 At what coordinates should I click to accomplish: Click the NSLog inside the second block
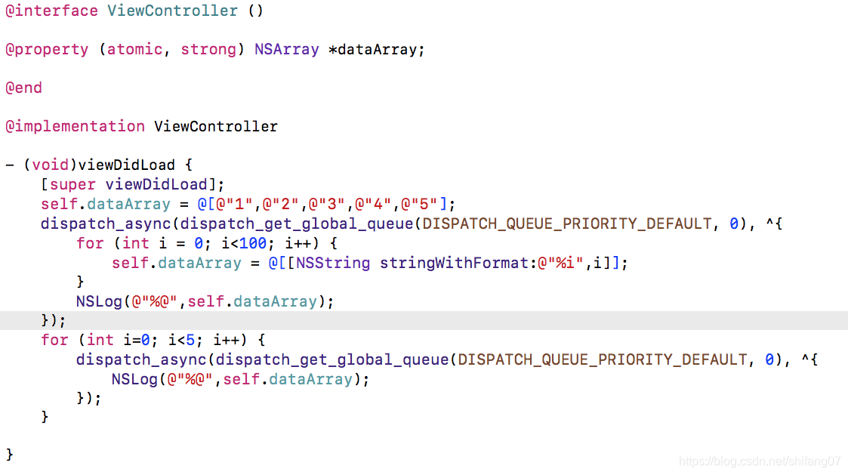pyautogui.click(x=241, y=380)
